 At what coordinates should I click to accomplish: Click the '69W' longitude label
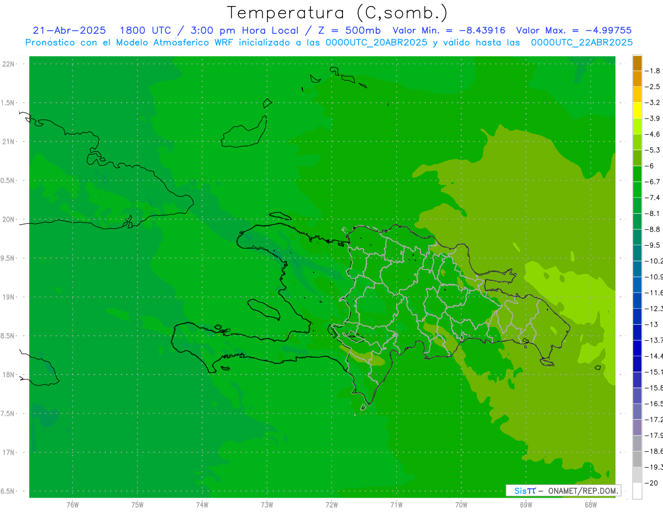pyautogui.click(x=526, y=505)
